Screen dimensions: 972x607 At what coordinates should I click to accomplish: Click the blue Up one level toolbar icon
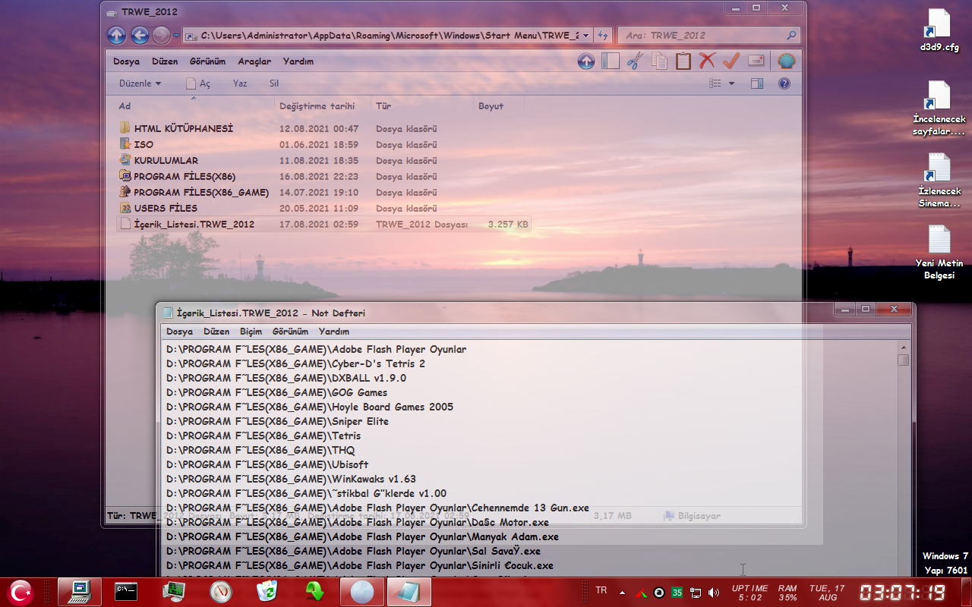(586, 61)
